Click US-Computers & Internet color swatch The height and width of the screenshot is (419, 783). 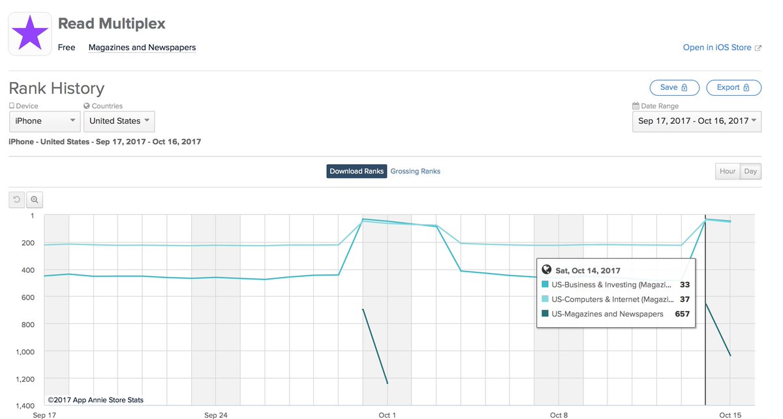point(545,299)
